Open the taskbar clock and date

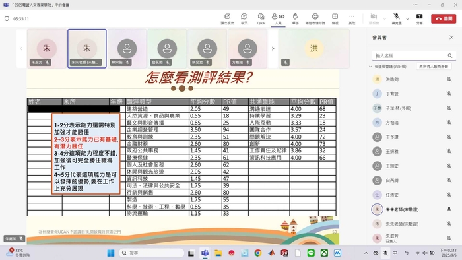click(448, 253)
